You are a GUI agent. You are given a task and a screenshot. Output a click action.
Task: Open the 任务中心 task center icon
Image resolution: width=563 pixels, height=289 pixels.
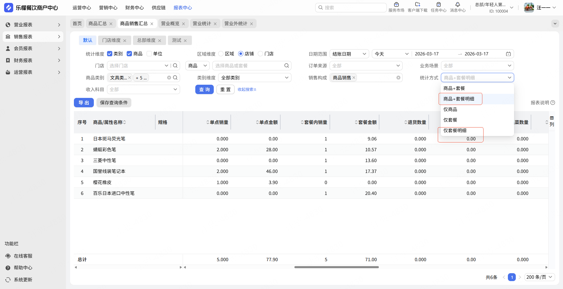coord(438,5)
